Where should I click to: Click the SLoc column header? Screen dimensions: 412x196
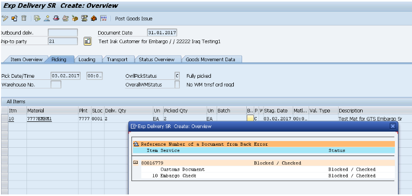click(x=98, y=111)
